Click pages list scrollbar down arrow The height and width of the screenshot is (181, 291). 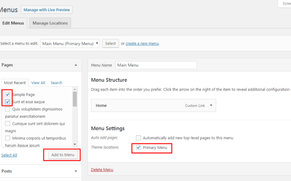point(75,144)
